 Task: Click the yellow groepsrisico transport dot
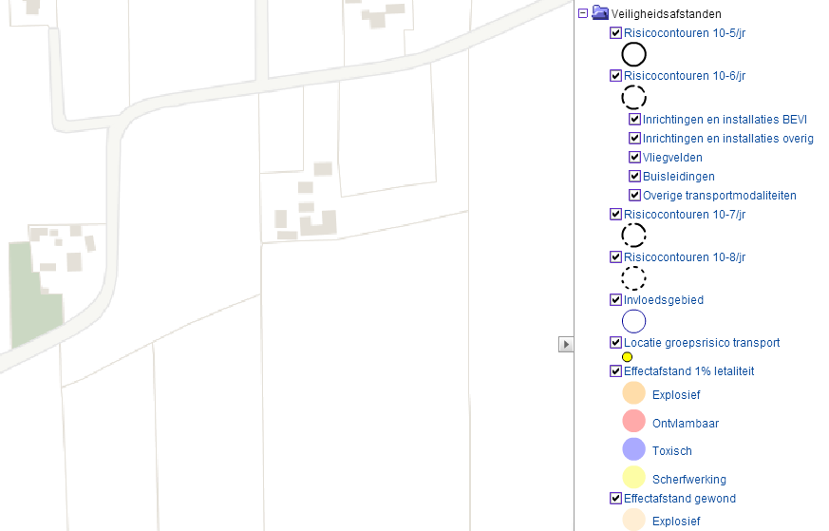627,357
